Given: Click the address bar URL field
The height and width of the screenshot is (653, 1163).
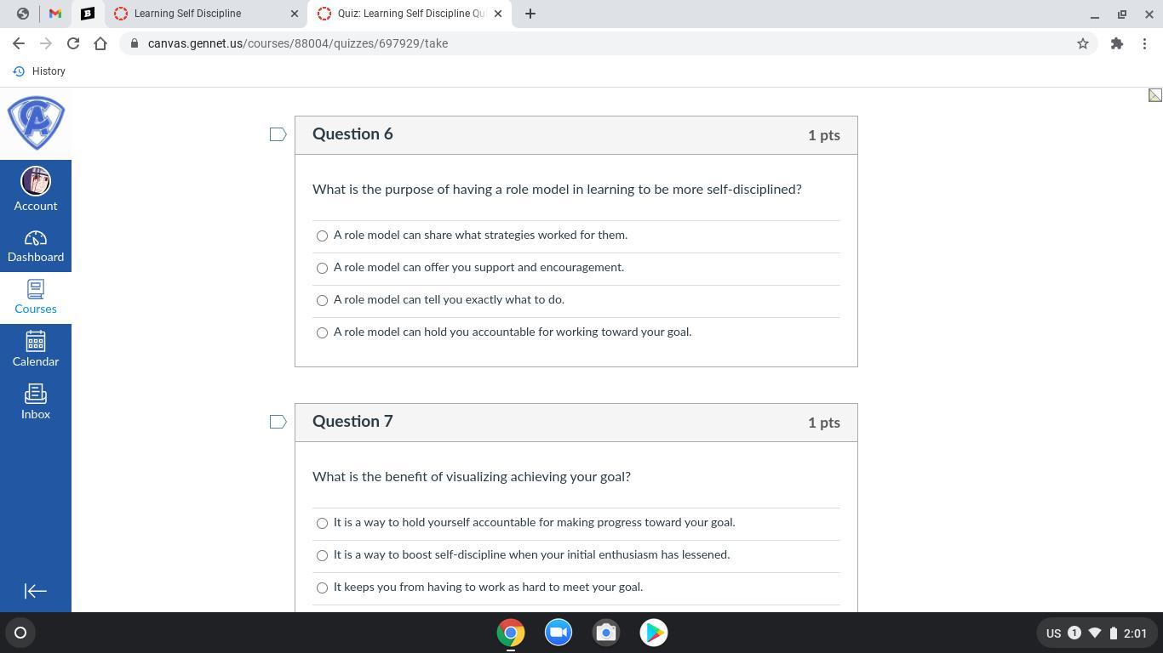Looking at the screenshot, I should pyautogui.click(x=596, y=43).
